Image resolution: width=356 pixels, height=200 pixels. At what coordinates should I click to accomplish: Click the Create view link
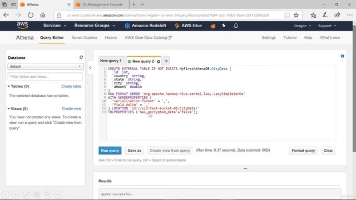(71, 109)
